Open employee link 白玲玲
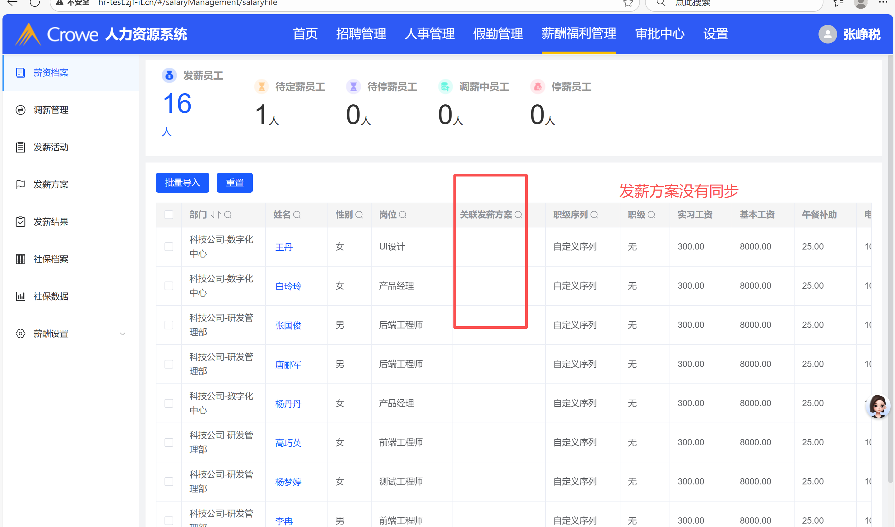895x527 pixels. tap(288, 286)
